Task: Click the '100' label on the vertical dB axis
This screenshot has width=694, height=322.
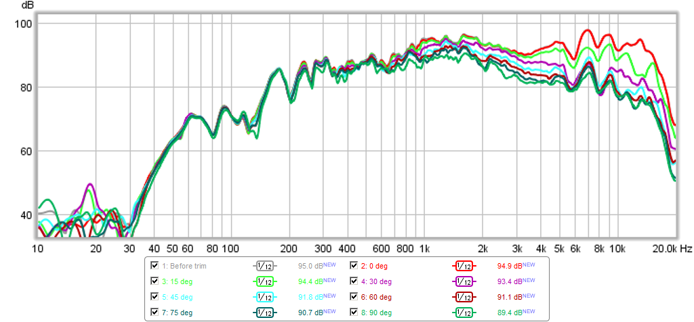Action: coord(25,24)
